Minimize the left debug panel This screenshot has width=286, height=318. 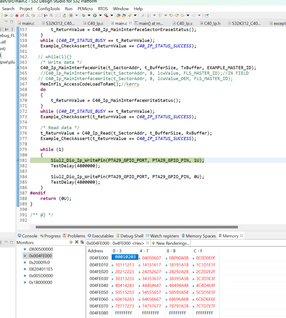(6, 21)
